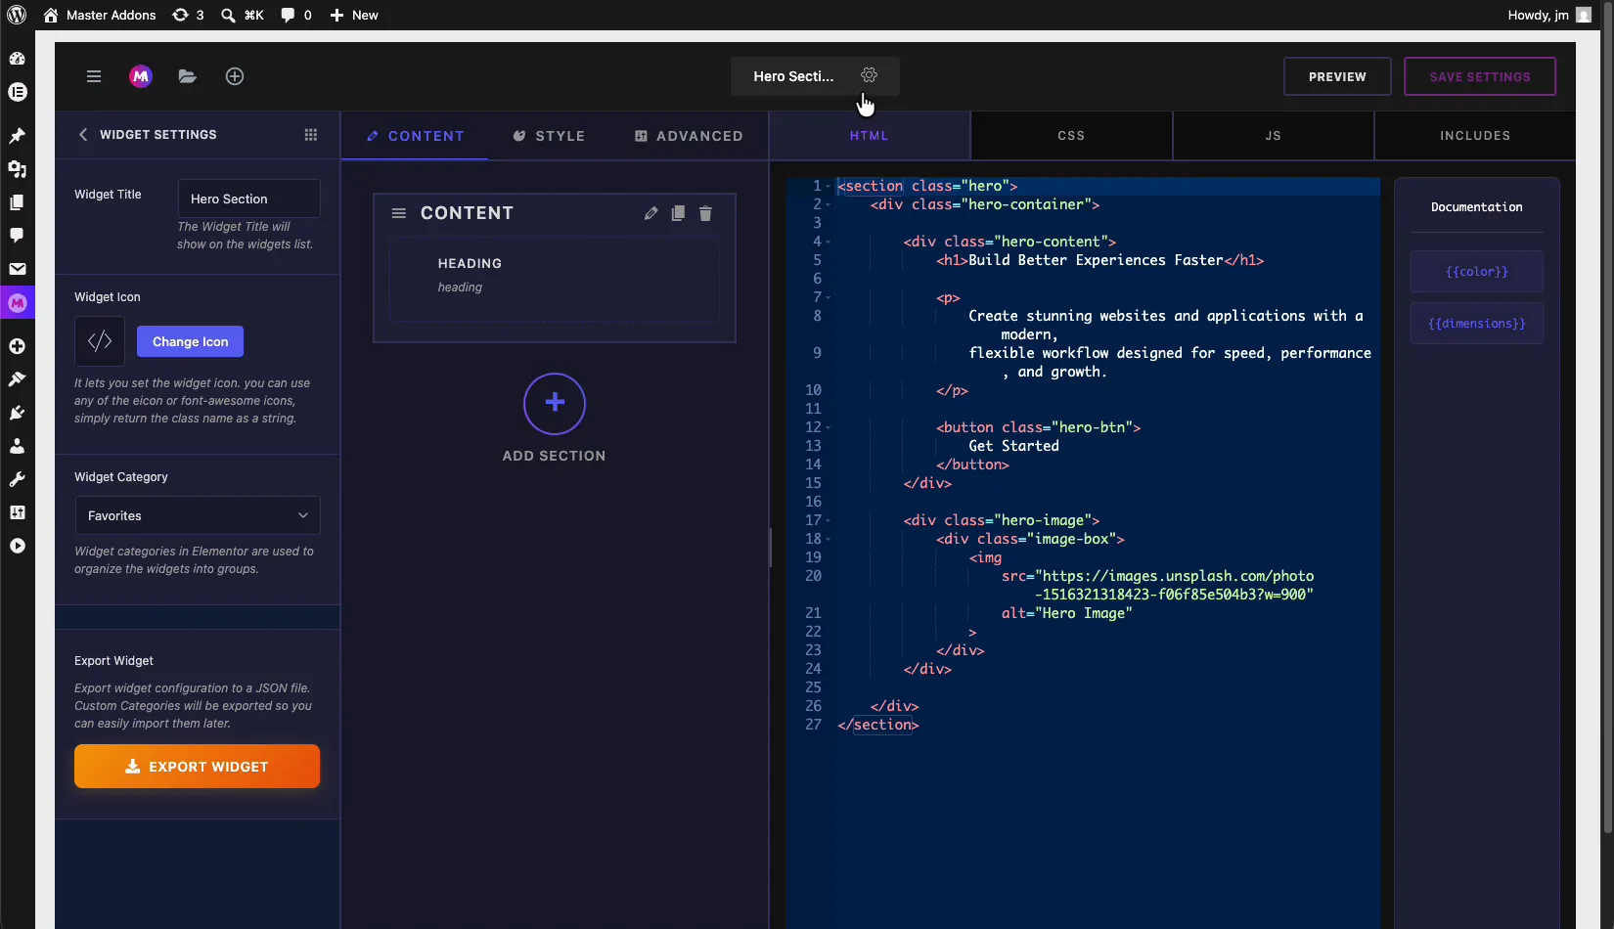
Task: Open the STYLE tab
Action: point(549,136)
